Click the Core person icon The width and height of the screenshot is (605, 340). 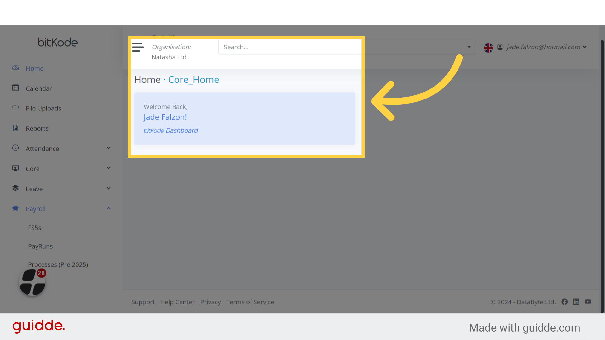(x=15, y=168)
